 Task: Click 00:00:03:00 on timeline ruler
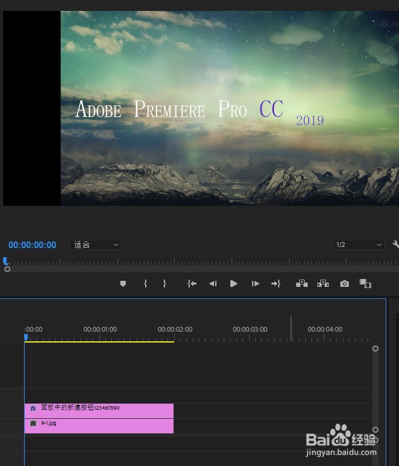(250, 329)
